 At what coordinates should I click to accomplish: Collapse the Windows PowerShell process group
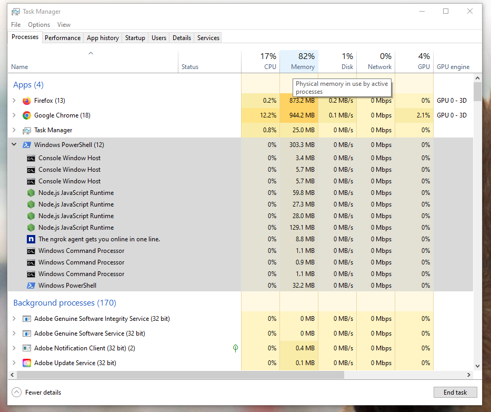click(x=13, y=144)
